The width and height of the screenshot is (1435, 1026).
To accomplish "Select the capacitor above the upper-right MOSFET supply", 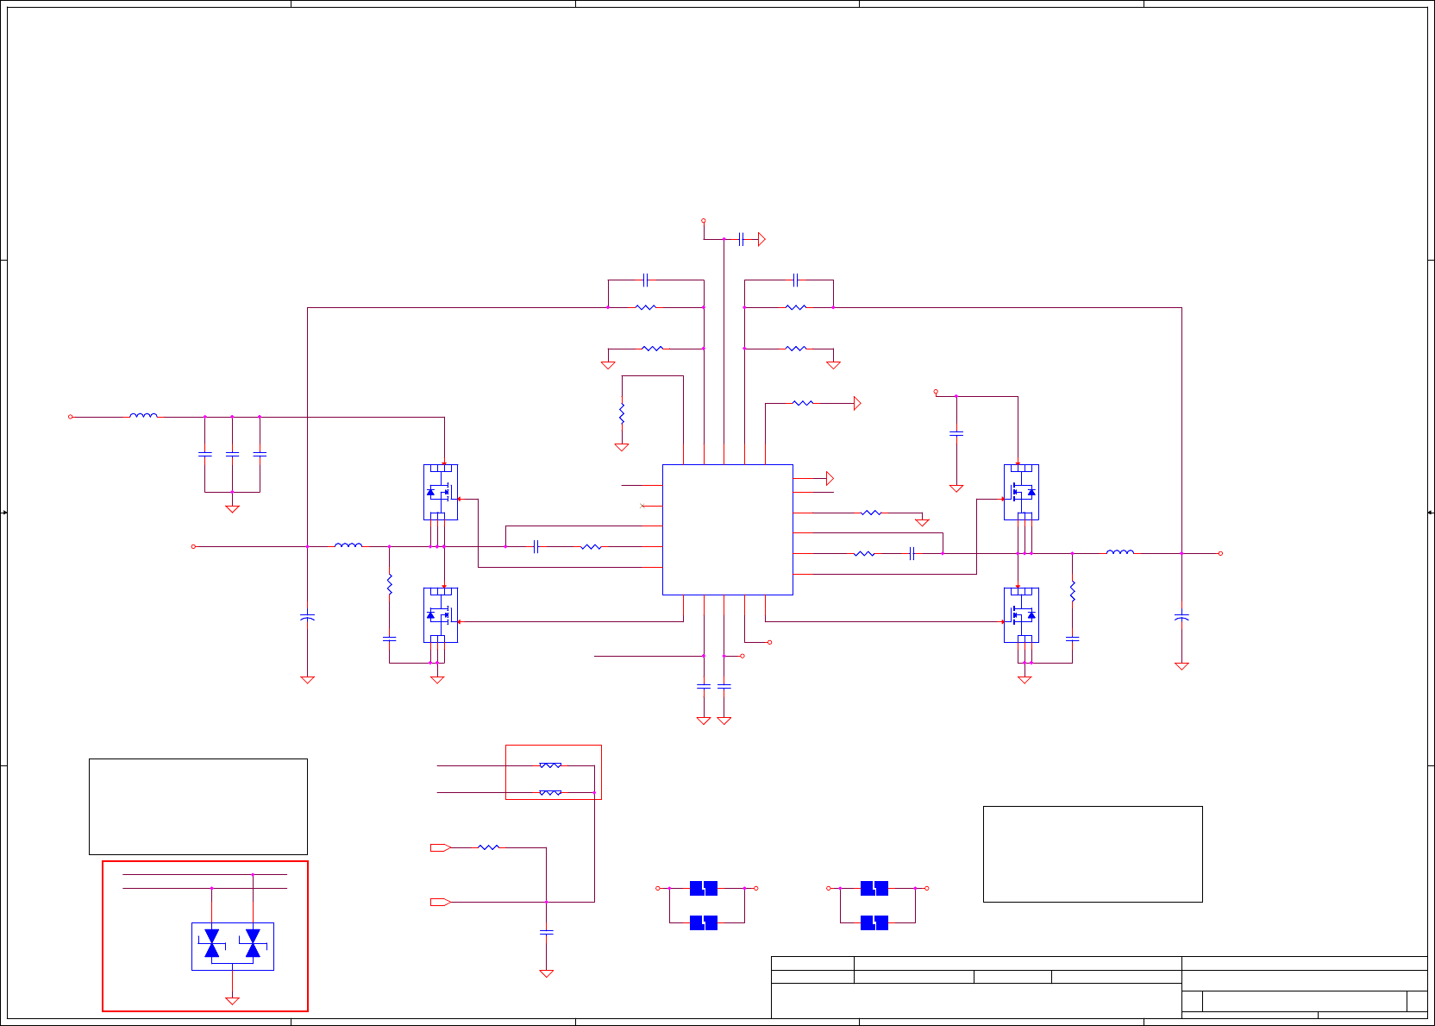I will (x=956, y=433).
